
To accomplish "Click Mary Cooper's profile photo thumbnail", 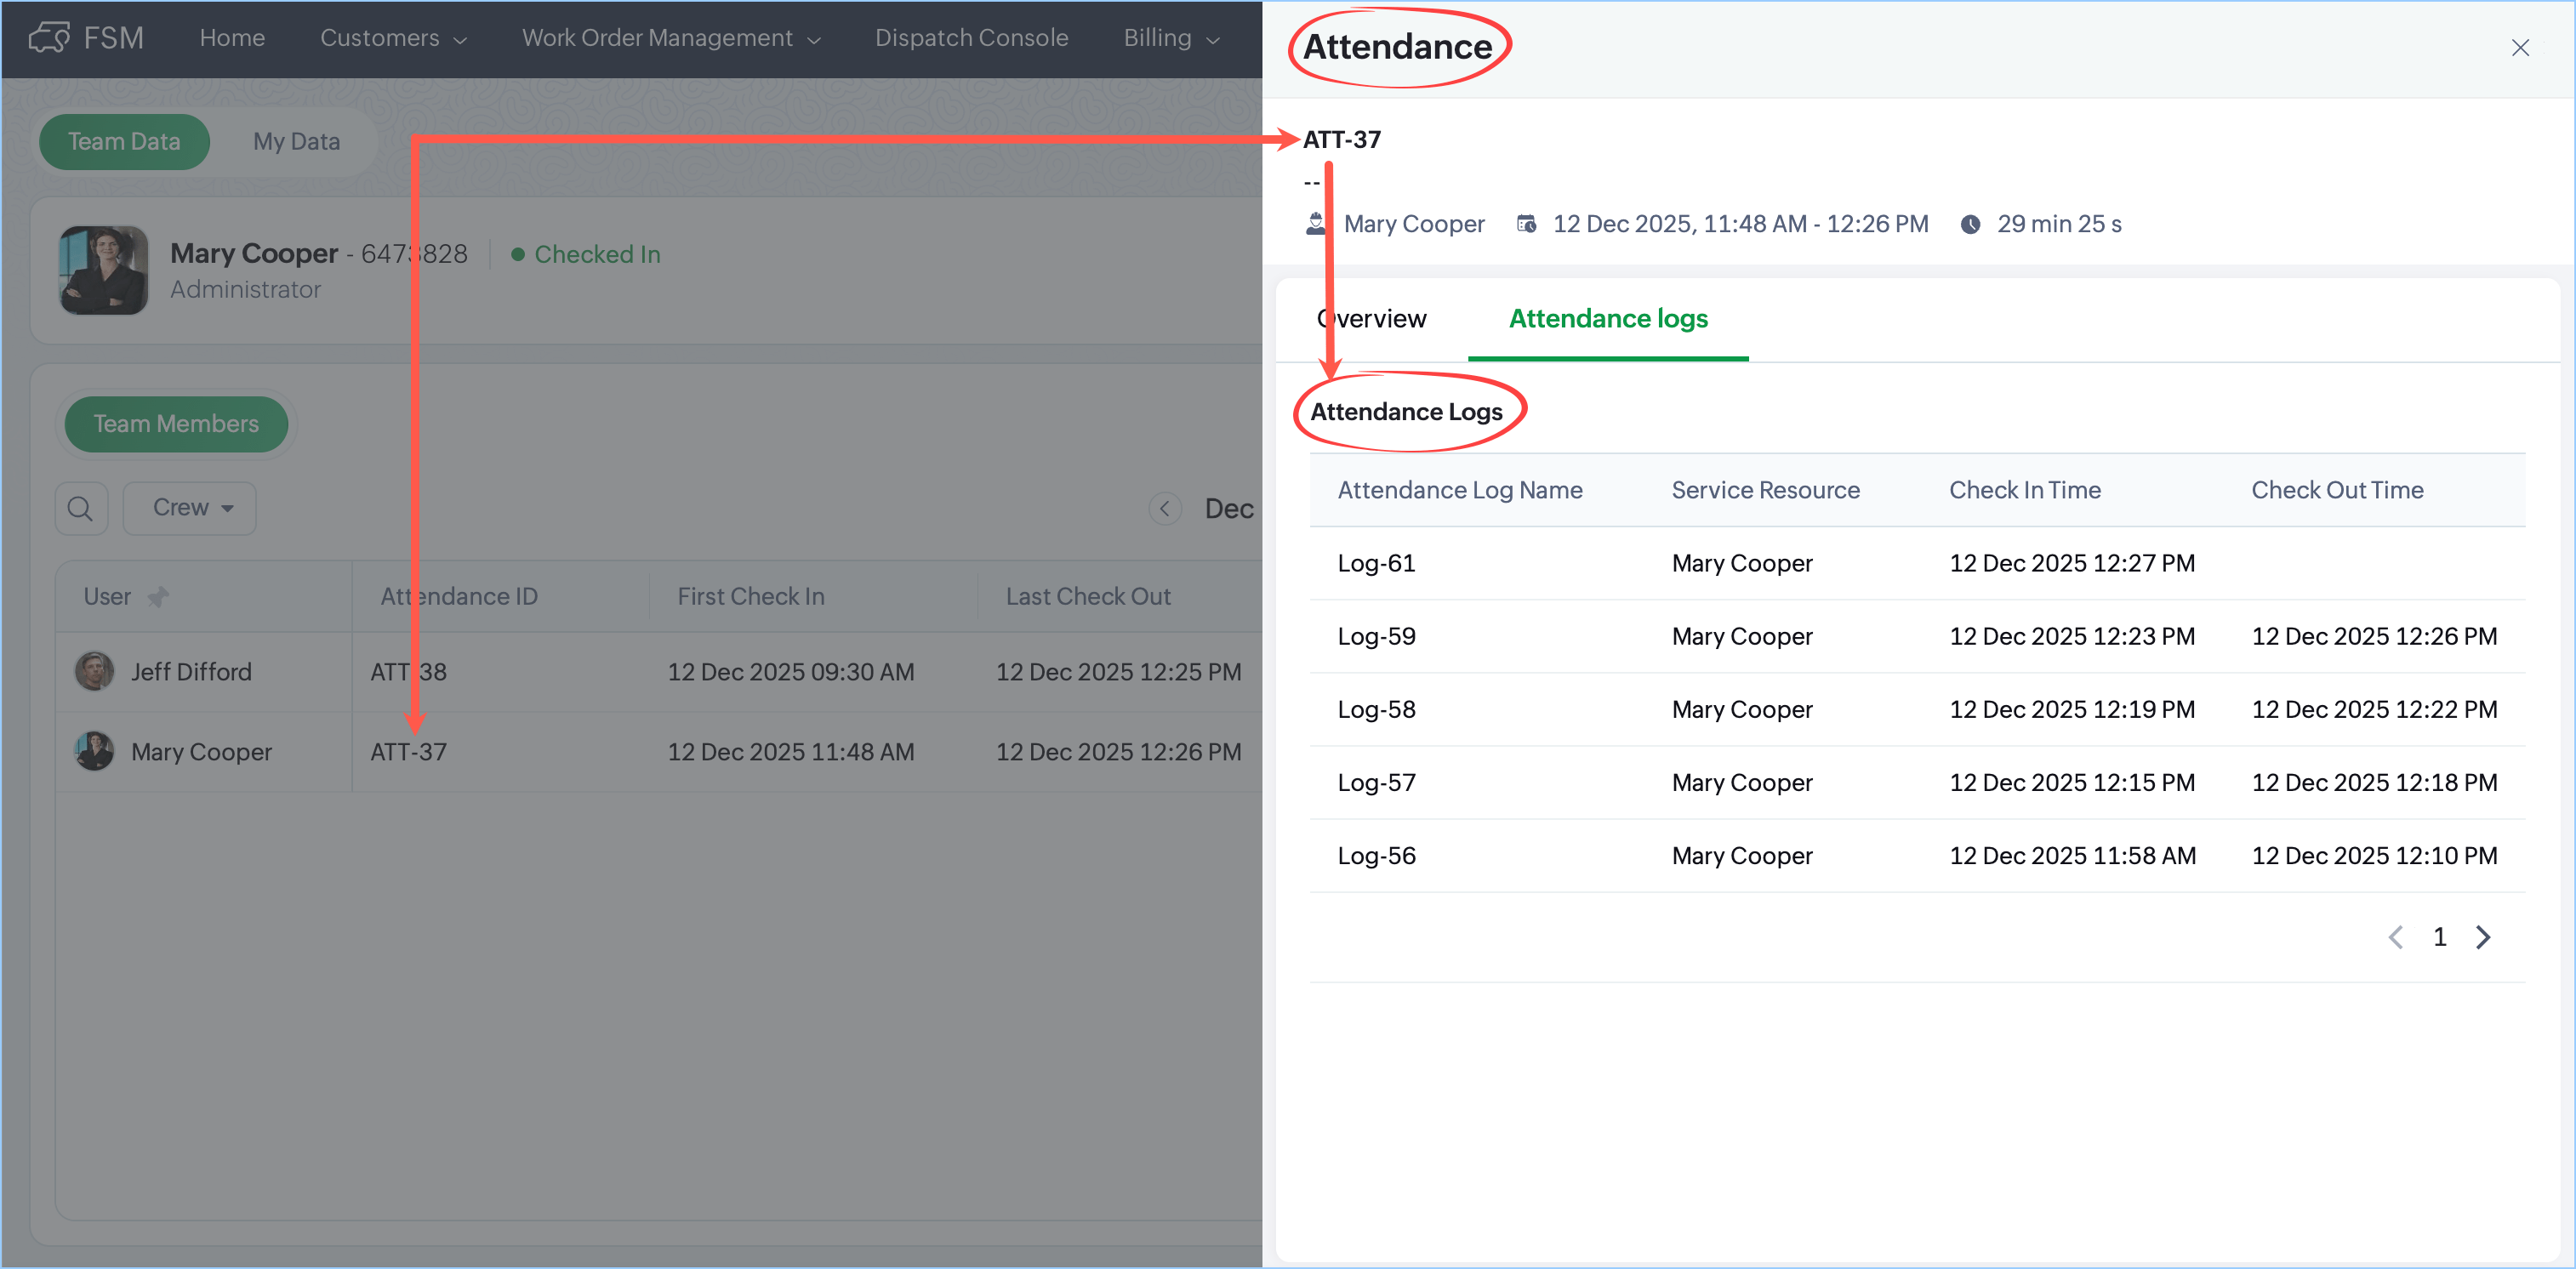I will (x=104, y=270).
